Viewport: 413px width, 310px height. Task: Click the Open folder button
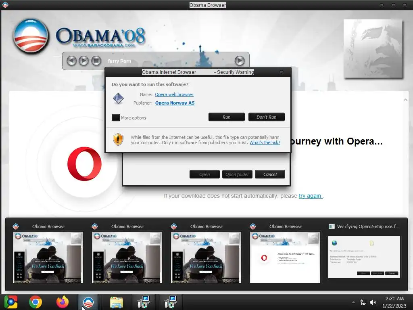pyautogui.click(x=237, y=174)
